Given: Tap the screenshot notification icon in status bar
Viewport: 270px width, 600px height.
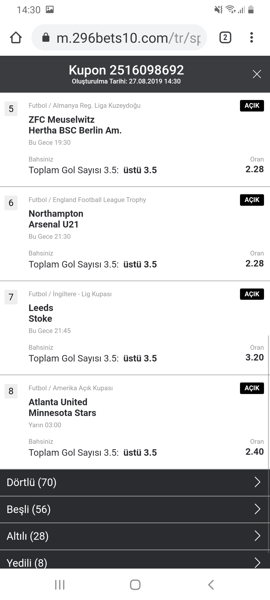Looking at the screenshot, I should [x=50, y=10].
